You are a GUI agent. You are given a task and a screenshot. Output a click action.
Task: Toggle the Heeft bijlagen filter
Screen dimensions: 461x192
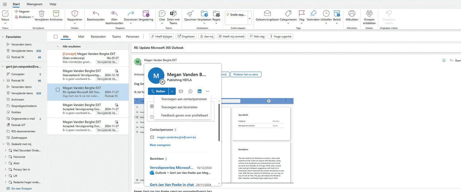point(161,37)
